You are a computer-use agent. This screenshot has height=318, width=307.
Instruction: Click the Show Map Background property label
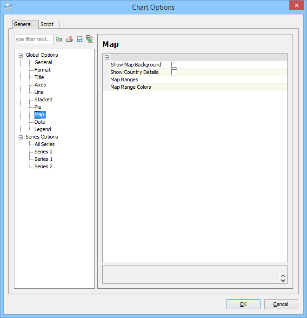(136, 65)
